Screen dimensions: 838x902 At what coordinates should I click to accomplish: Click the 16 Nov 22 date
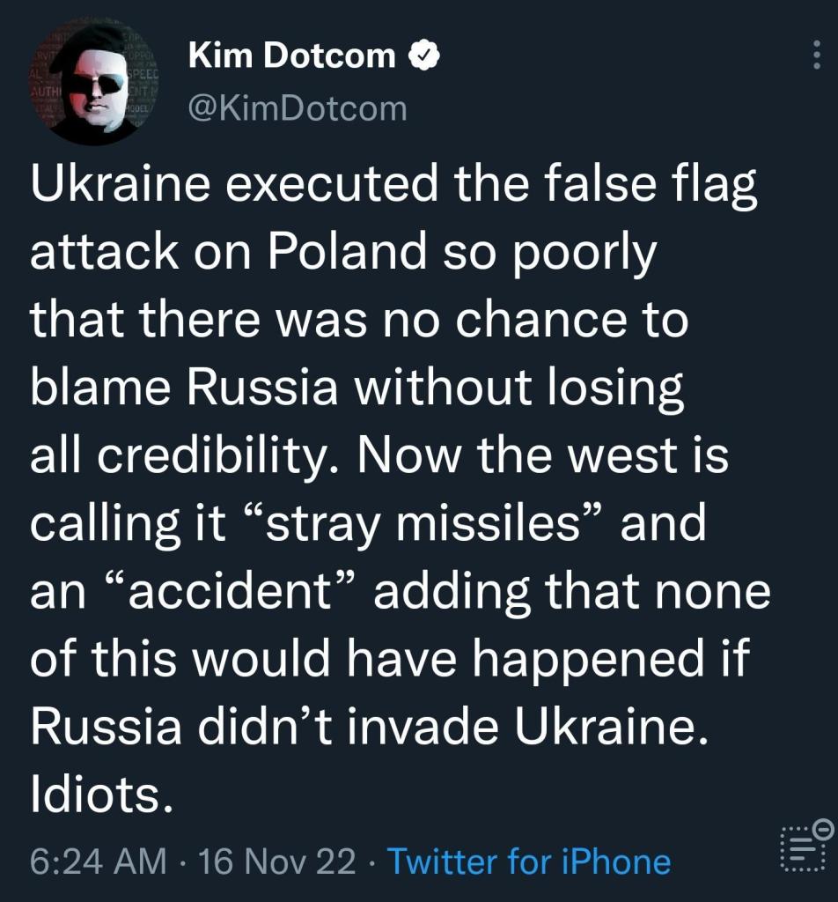tap(278, 861)
